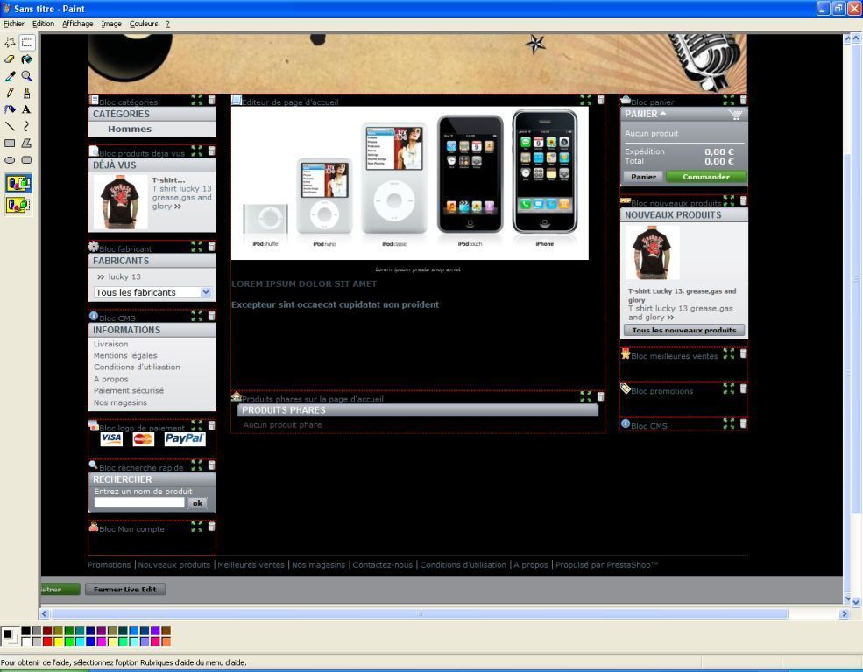Choose the Line tool
The image size is (863, 672).
tap(10, 126)
